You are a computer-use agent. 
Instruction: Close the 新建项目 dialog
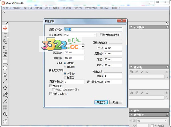tap(122, 21)
